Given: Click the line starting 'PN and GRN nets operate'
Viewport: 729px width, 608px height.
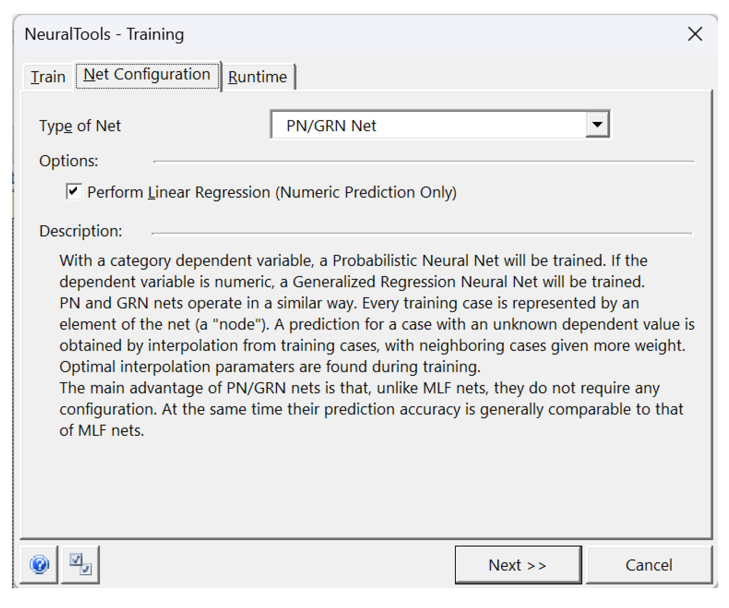Looking at the screenshot, I should [349, 303].
